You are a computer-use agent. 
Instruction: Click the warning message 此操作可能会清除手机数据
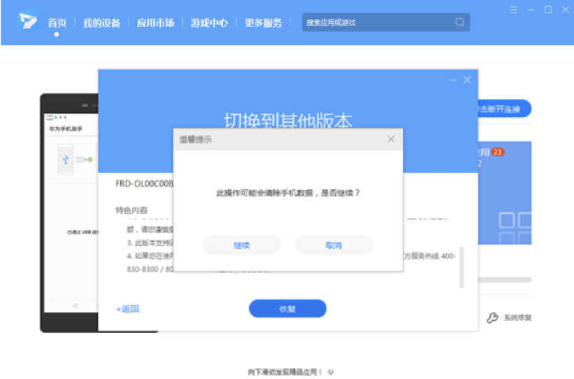[x=288, y=193]
